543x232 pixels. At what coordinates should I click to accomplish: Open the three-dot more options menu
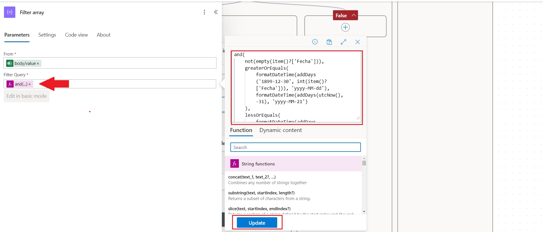click(x=204, y=12)
